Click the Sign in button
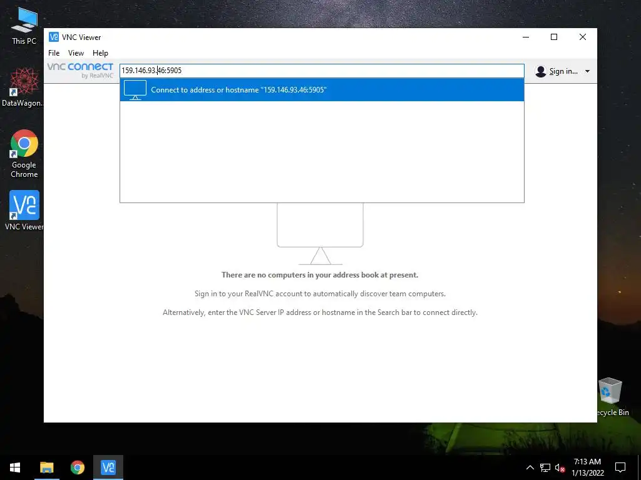Viewport: 641px width, 480px height. [563, 71]
